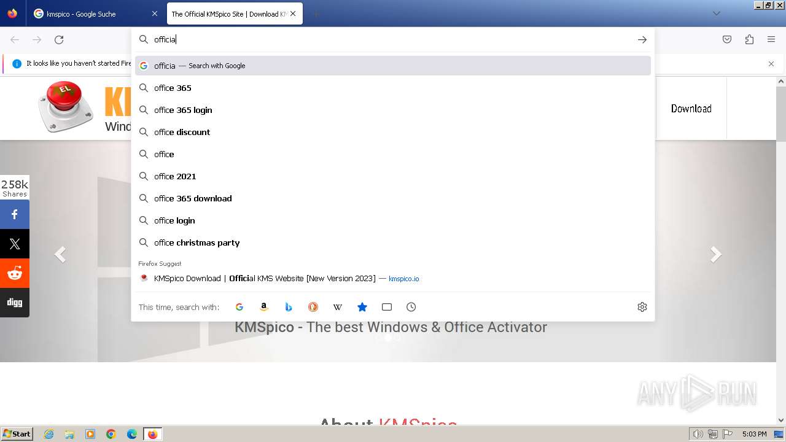Open the Extensions puzzle icon

point(749,39)
